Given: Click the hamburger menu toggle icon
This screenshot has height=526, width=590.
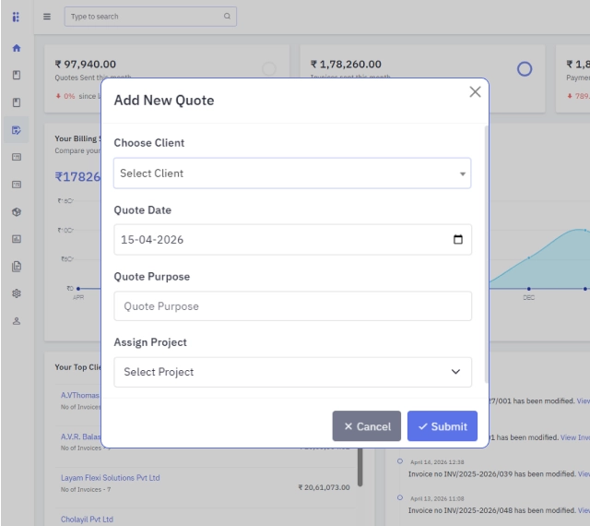Looking at the screenshot, I should pyautogui.click(x=47, y=17).
